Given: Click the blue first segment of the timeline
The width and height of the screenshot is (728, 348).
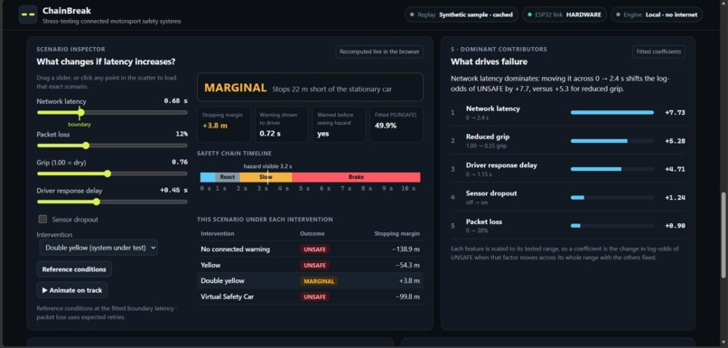Looking at the screenshot, I should point(208,177).
